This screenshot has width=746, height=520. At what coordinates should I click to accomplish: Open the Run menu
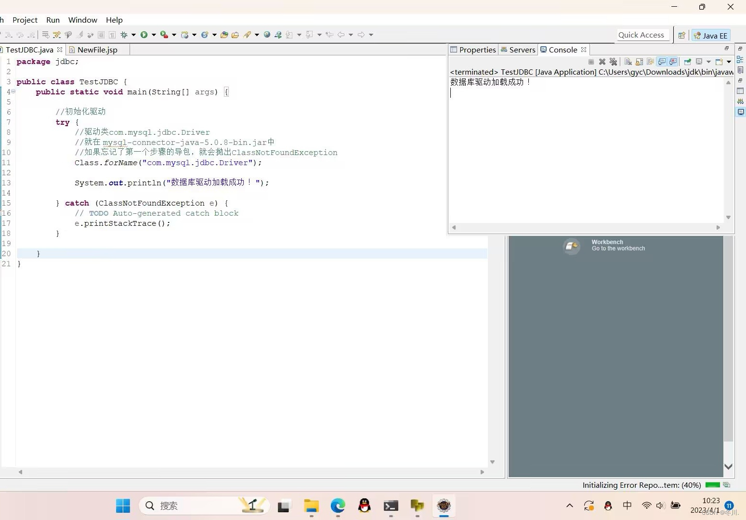[x=53, y=20]
